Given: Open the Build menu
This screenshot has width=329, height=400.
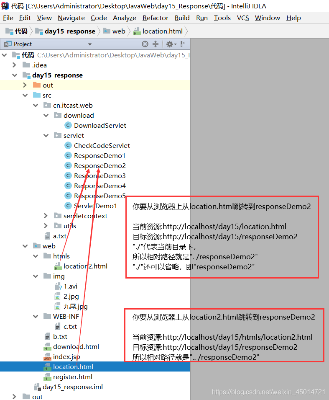Looking at the screenshot, I should pos(182,18).
